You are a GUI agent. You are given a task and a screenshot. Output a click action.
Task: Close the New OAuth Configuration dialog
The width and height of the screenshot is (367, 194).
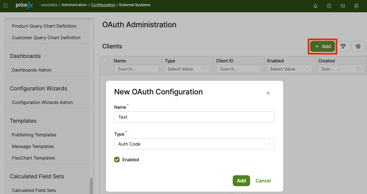click(268, 93)
